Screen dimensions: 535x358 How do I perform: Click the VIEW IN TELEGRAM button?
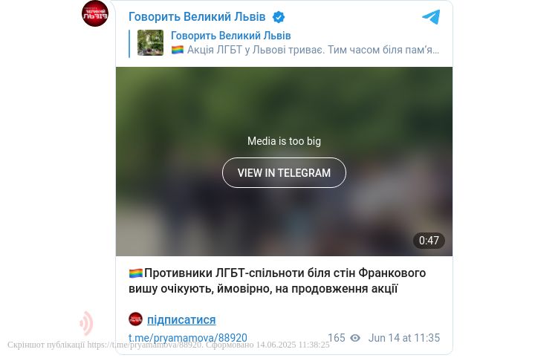point(284,173)
